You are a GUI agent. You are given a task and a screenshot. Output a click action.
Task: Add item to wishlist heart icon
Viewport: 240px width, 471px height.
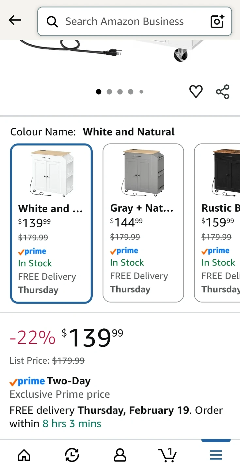click(196, 92)
